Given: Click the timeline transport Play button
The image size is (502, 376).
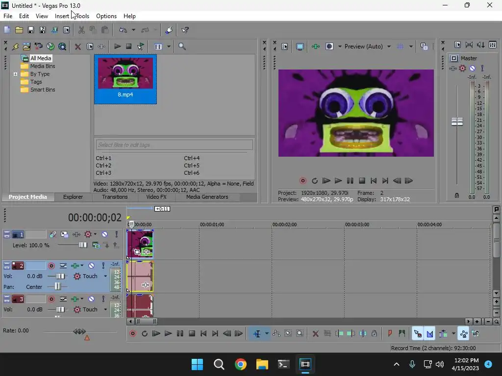Looking at the screenshot, I should pyautogui.click(x=168, y=333).
